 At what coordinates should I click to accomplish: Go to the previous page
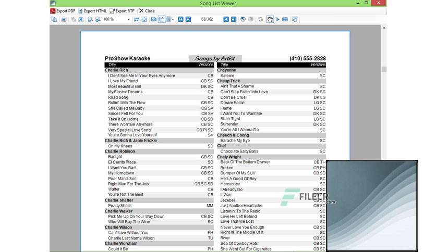point(188,19)
